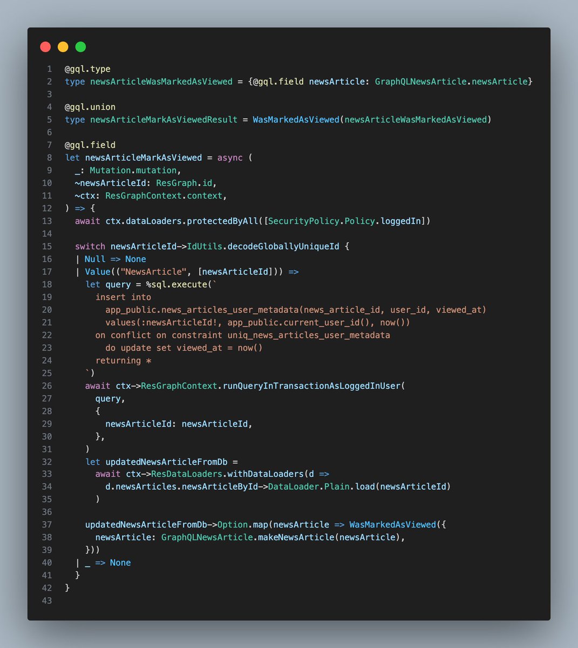
Task: Click the red close dot
Action: (x=45, y=47)
